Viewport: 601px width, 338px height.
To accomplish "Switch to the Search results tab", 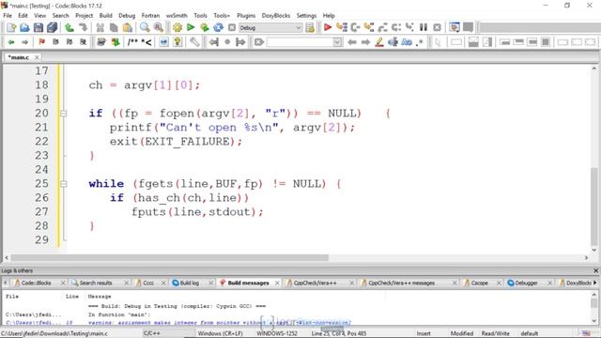I will coord(96,283).
